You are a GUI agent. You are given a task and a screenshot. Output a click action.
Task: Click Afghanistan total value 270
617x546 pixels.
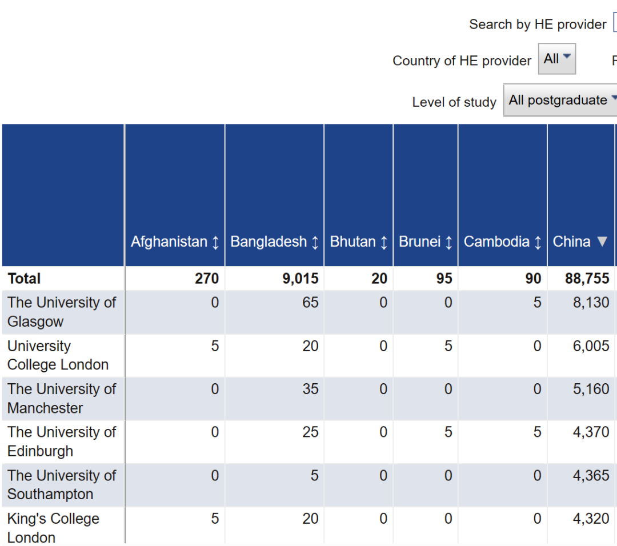207,279
